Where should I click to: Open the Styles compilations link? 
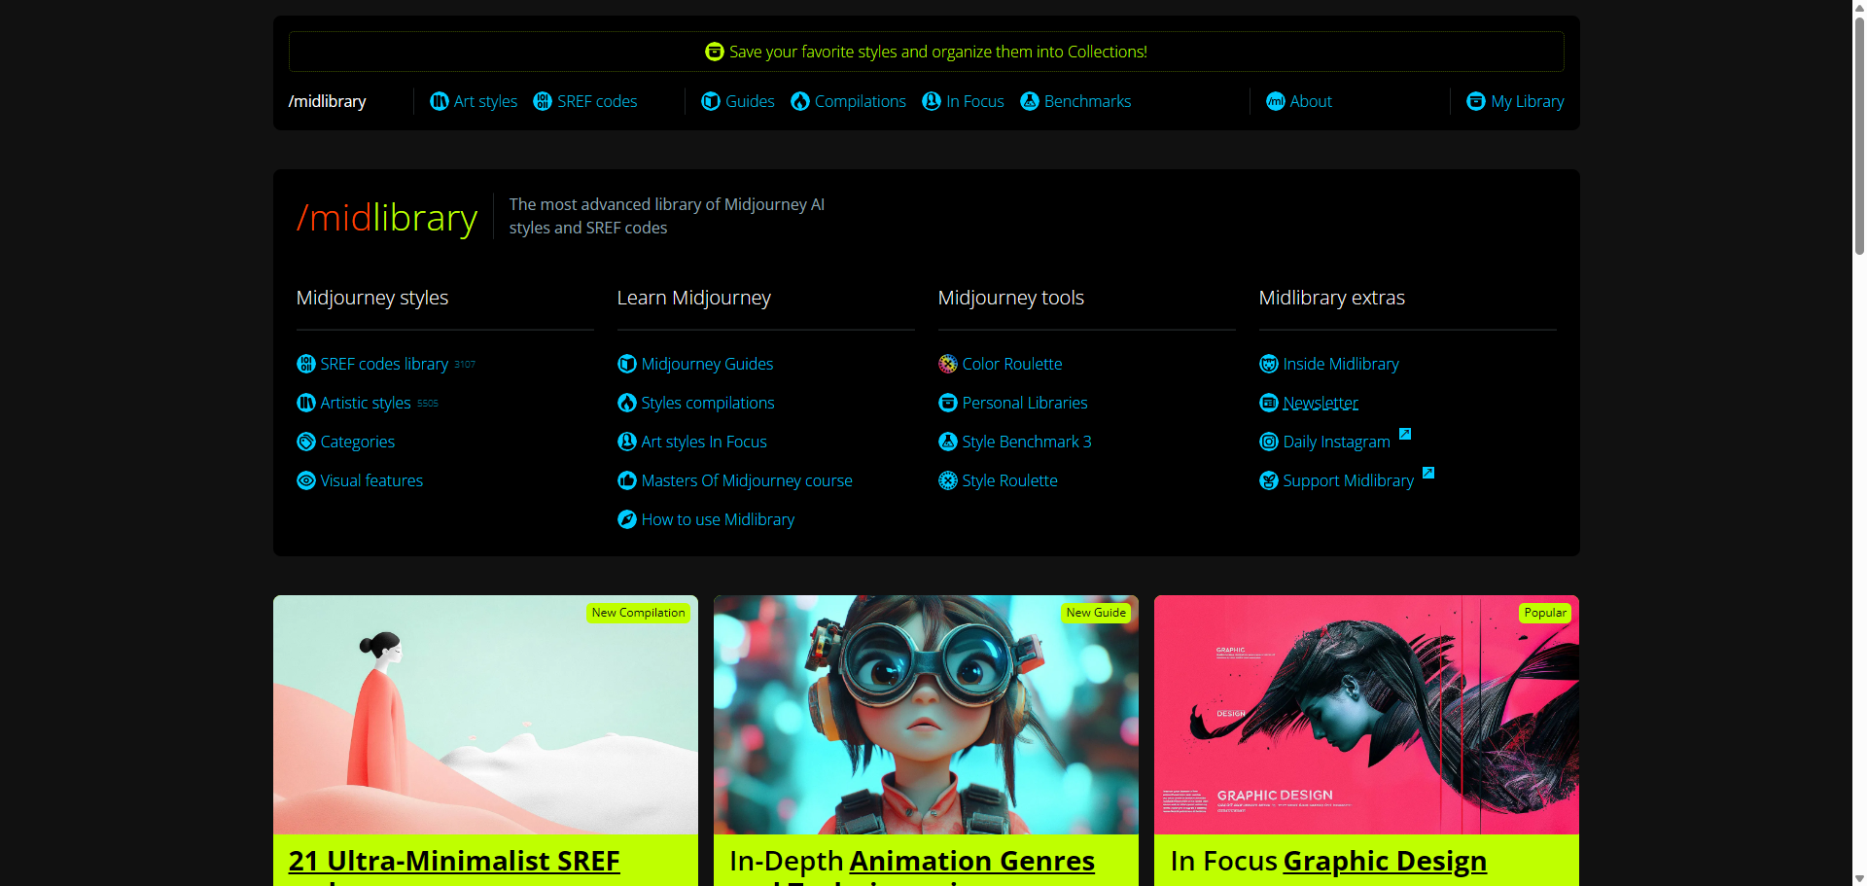pyautogui.click(x=696, y=403)
